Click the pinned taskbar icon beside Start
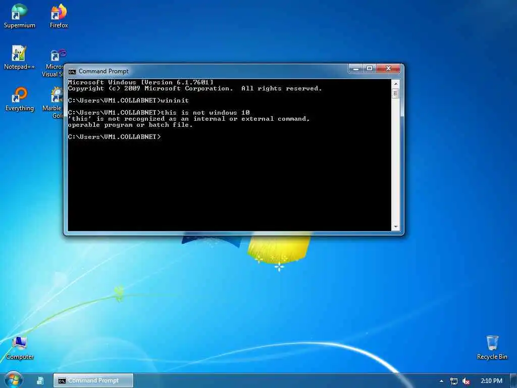 [40, 381]
